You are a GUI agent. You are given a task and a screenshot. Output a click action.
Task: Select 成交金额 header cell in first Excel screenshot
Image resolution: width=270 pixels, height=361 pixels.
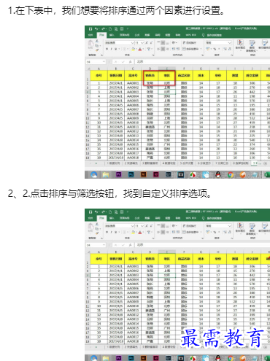click(x=252, y=75)
